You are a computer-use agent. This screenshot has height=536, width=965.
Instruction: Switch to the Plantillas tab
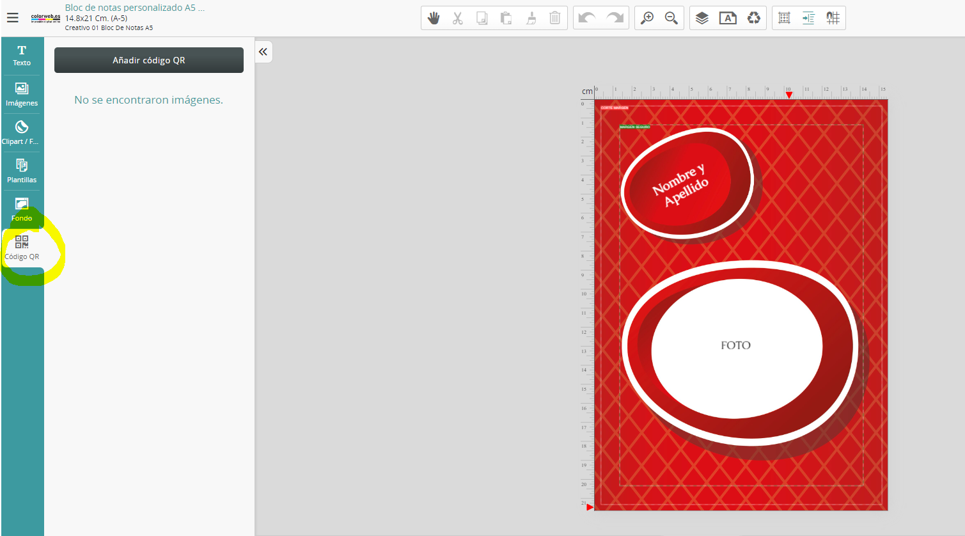click(21, 170)
